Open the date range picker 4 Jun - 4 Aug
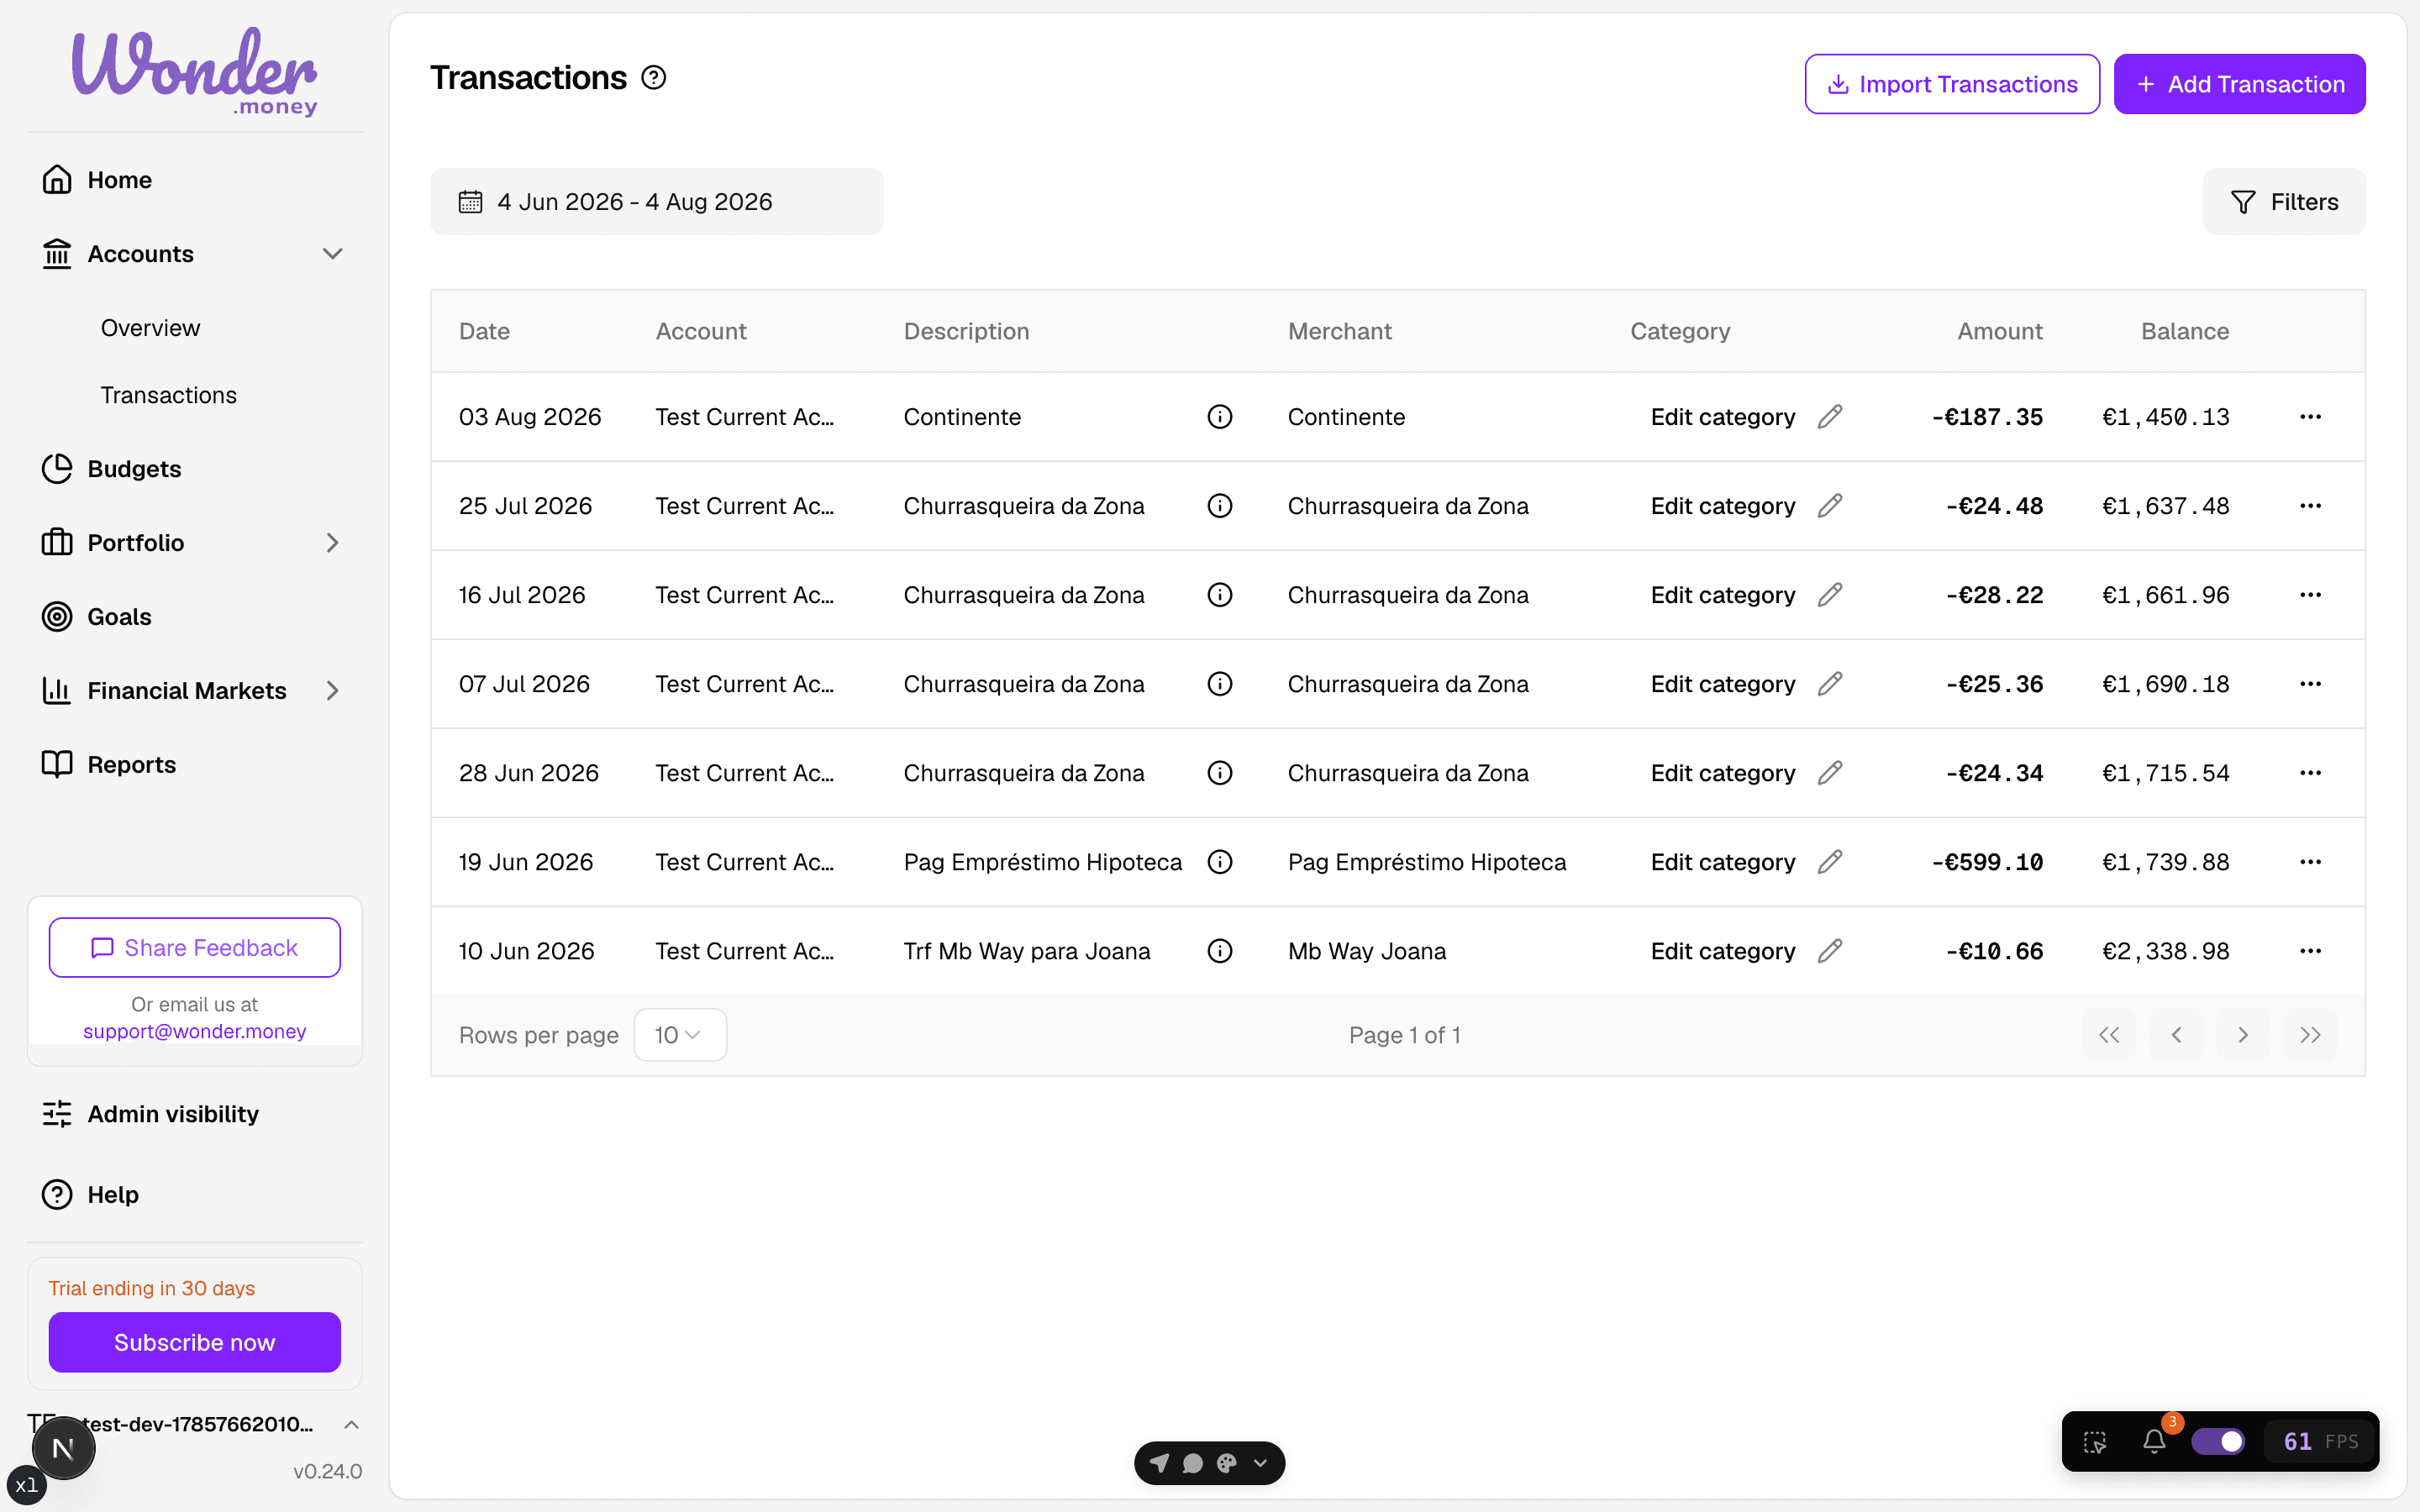2420x1512 pixels. (x=657, y=202)
